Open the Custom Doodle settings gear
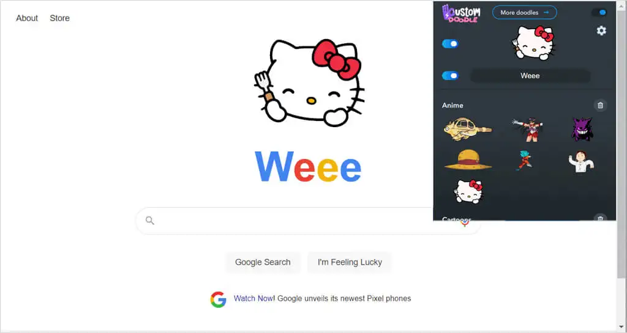627x333 pixels. (601, 31)
